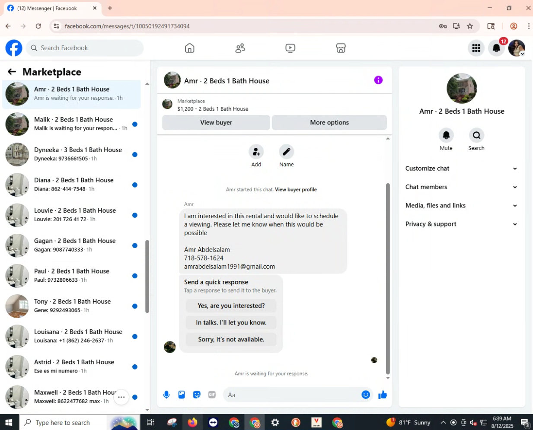The height and width of the screenshot is (430, 533).
Task: Mute conversation bell icon
Action: (x=446, y=135)
